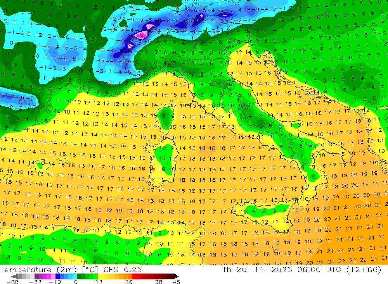Click the dark blue swatch in legend scale

pyautogui.click(x=58, y=276)
